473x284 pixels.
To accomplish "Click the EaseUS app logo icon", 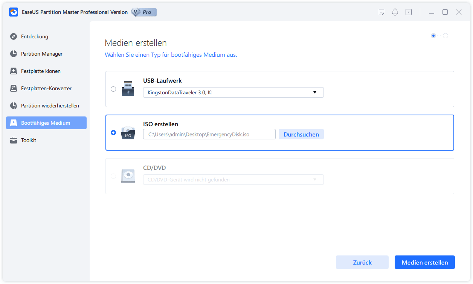I will point(14,12).
